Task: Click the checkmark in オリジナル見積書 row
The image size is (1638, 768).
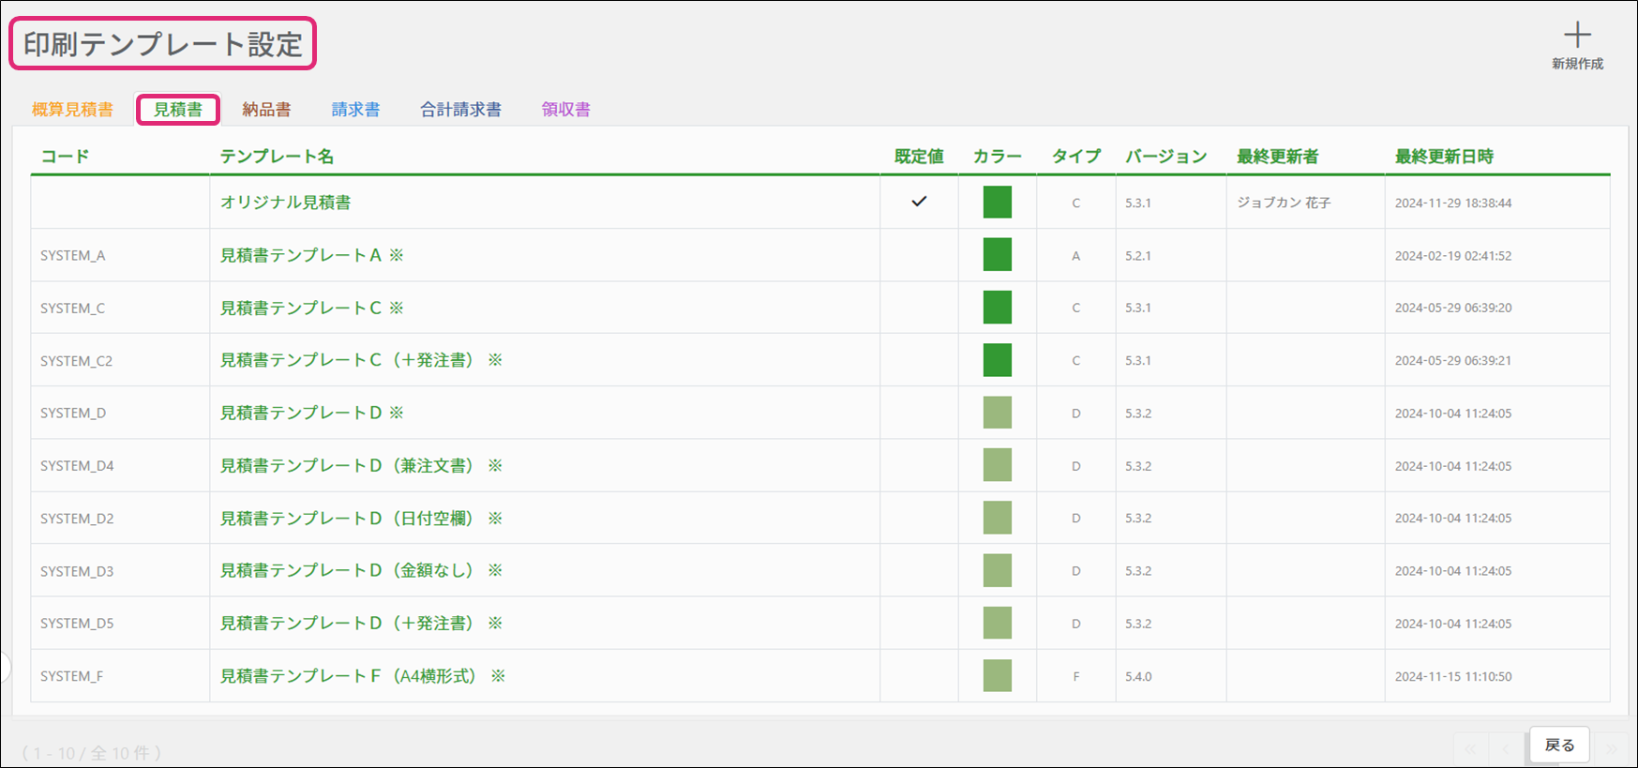Action: [x=919, y=202]
